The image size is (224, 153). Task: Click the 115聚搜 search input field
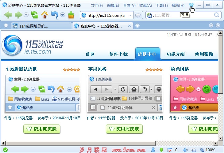183,15
